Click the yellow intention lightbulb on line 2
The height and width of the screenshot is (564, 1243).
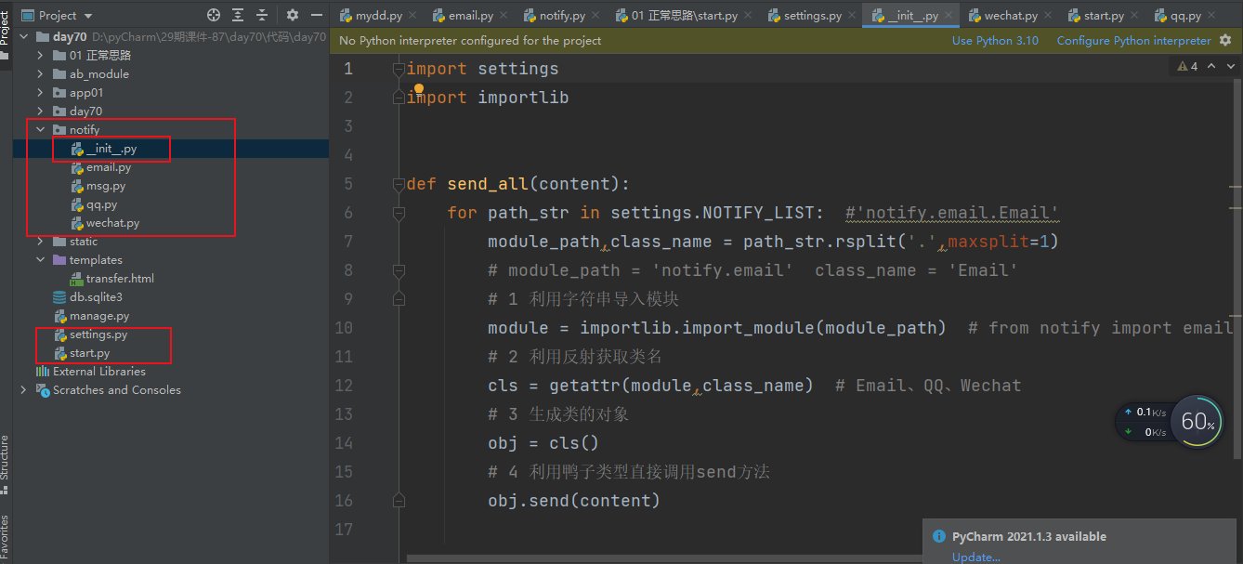click(418, 88)
